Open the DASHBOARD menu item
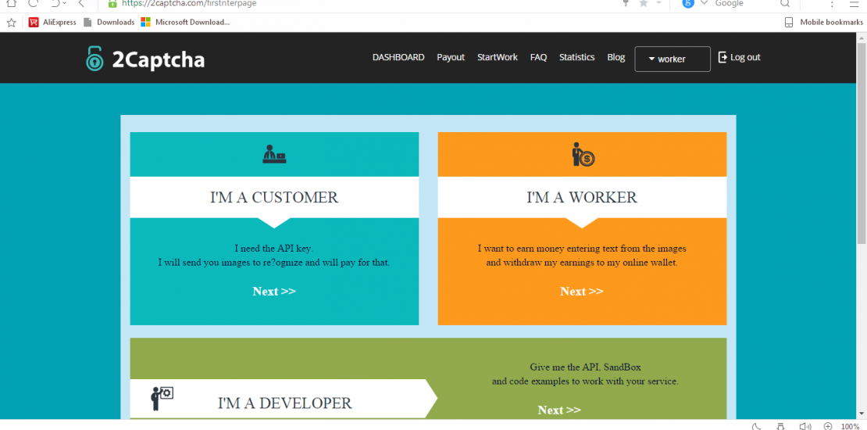Image resolution: width=867 pixels, height=430 pixels. (398, 57)
